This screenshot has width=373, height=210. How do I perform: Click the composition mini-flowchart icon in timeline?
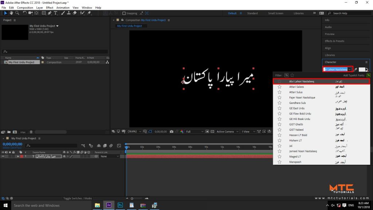[x=83, y=145]
